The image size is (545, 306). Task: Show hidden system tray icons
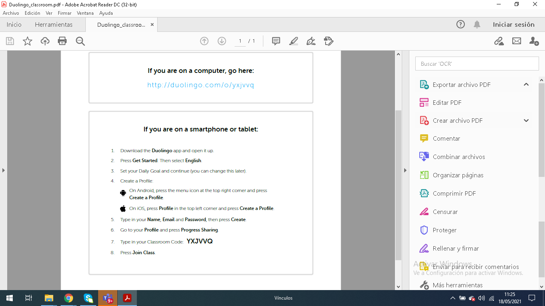pyautogui.click(x=452, y=298)
